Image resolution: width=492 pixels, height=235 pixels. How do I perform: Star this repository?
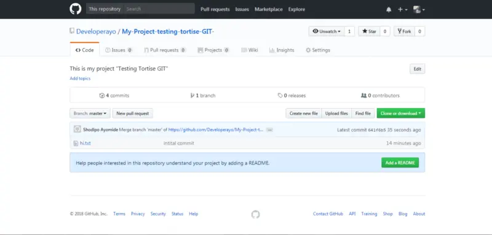(x=369, y=31)
